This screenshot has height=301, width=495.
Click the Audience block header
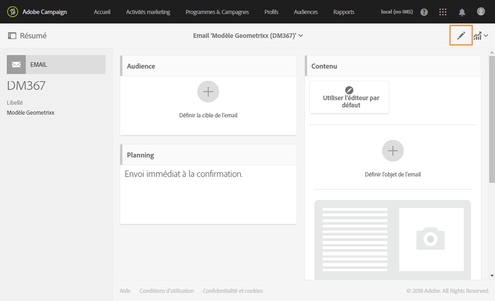click(x=208, y=66)
